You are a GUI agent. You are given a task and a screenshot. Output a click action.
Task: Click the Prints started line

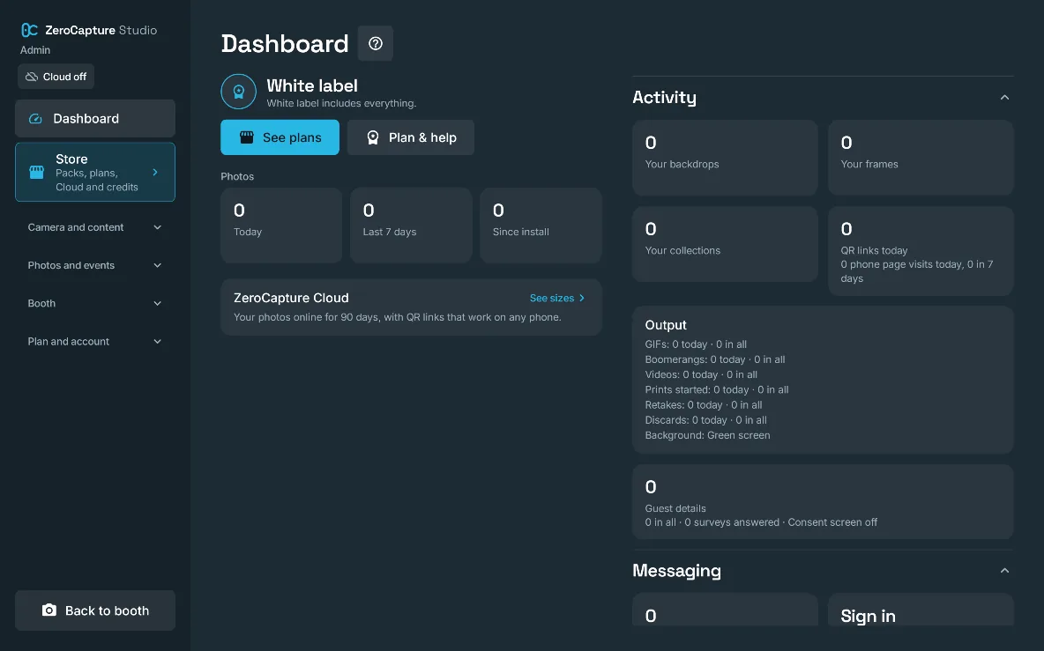click(716, 389)
